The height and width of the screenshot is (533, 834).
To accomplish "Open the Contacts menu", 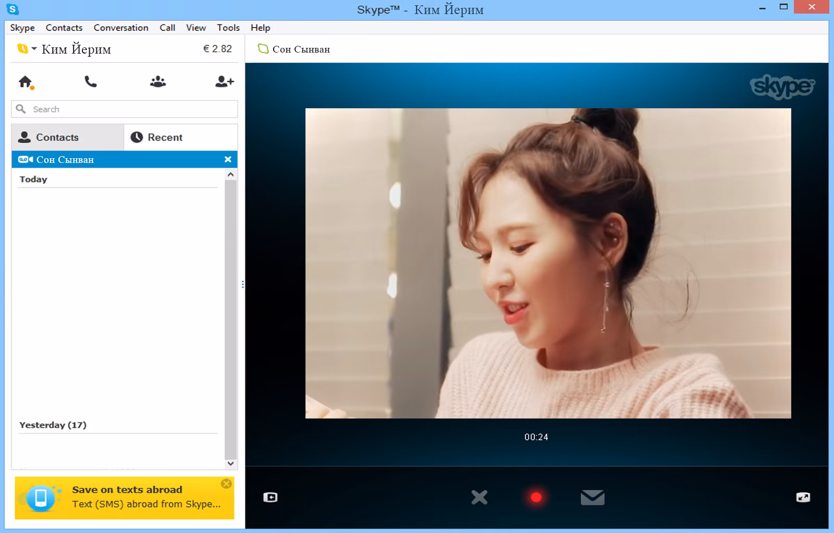I will coord(64,28).
